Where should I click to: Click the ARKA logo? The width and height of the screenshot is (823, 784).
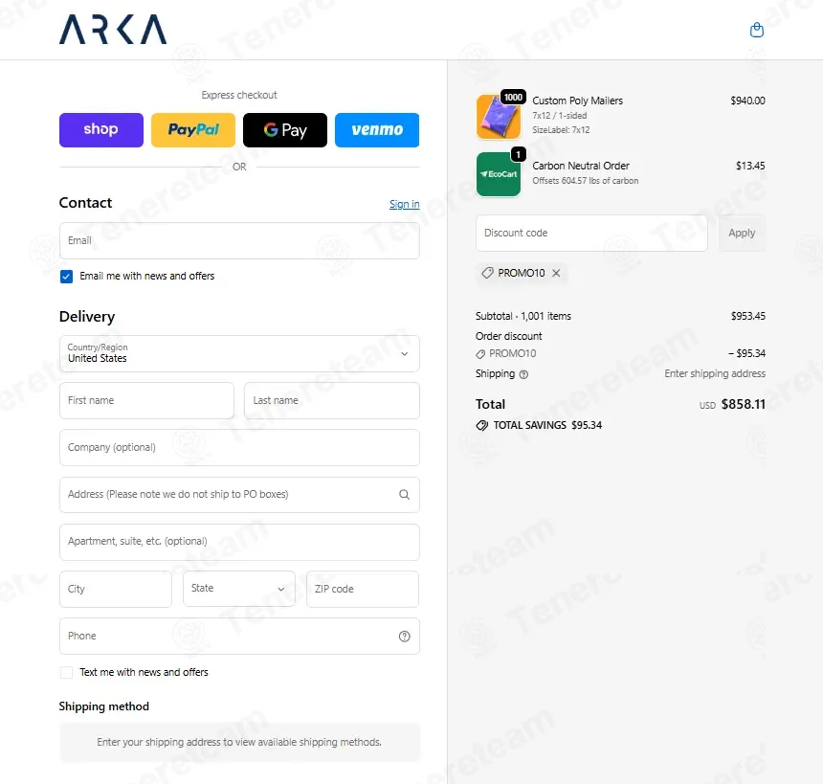coord(113,30)
